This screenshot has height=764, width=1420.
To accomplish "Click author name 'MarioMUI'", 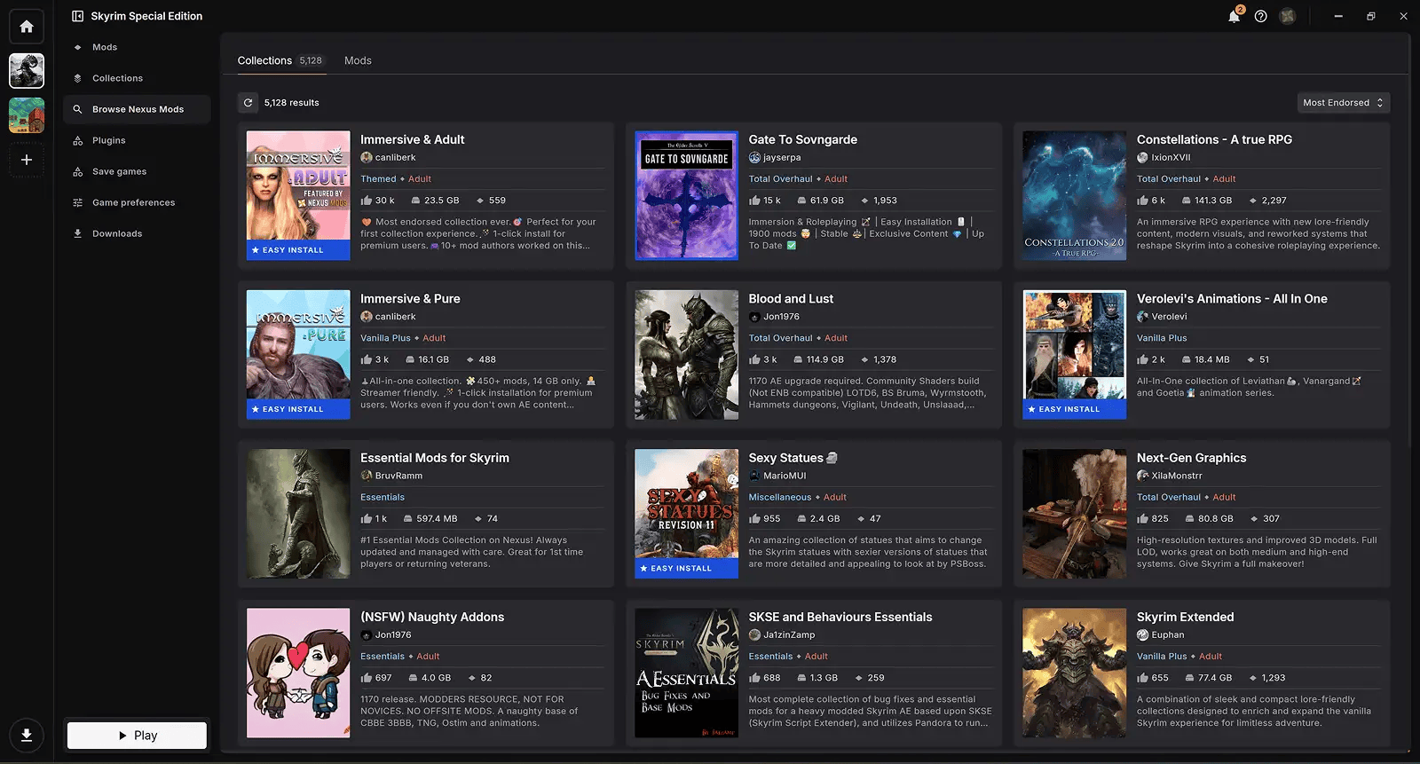I will 785,476.
